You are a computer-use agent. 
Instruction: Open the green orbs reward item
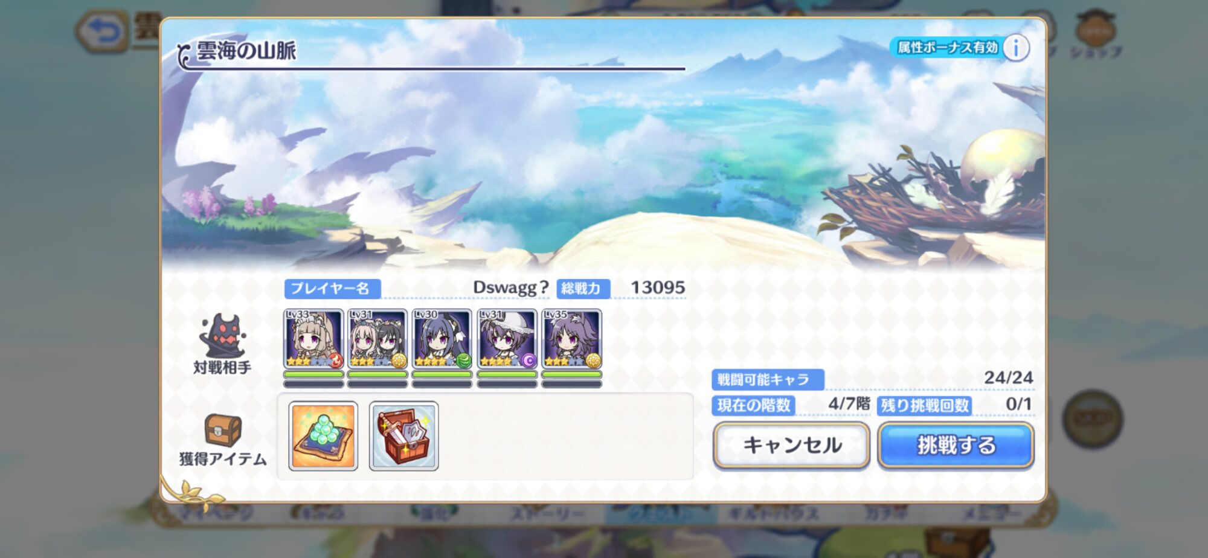point(323,436)
